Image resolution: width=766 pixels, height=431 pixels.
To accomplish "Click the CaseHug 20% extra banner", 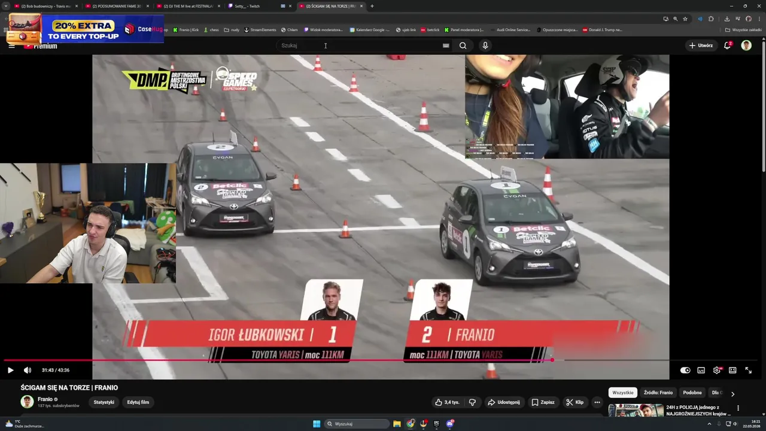I will (x=85, y=28).
